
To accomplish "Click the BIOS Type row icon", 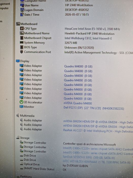I will 22,47.
